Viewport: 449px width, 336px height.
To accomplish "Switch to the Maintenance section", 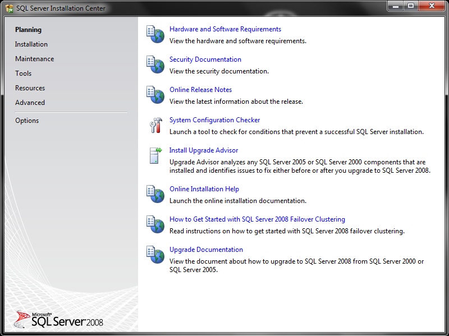I will [34, 58].
